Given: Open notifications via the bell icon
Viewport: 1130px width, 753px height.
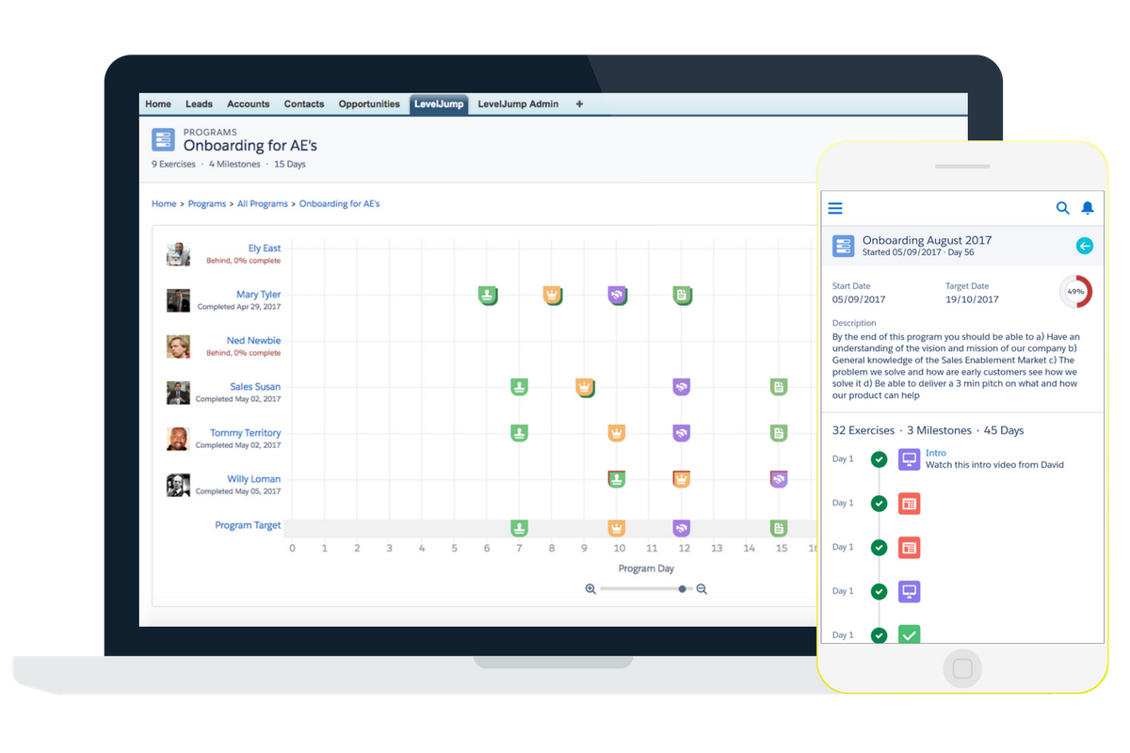Looking at the screenshot, I should tap(1088, 208).
